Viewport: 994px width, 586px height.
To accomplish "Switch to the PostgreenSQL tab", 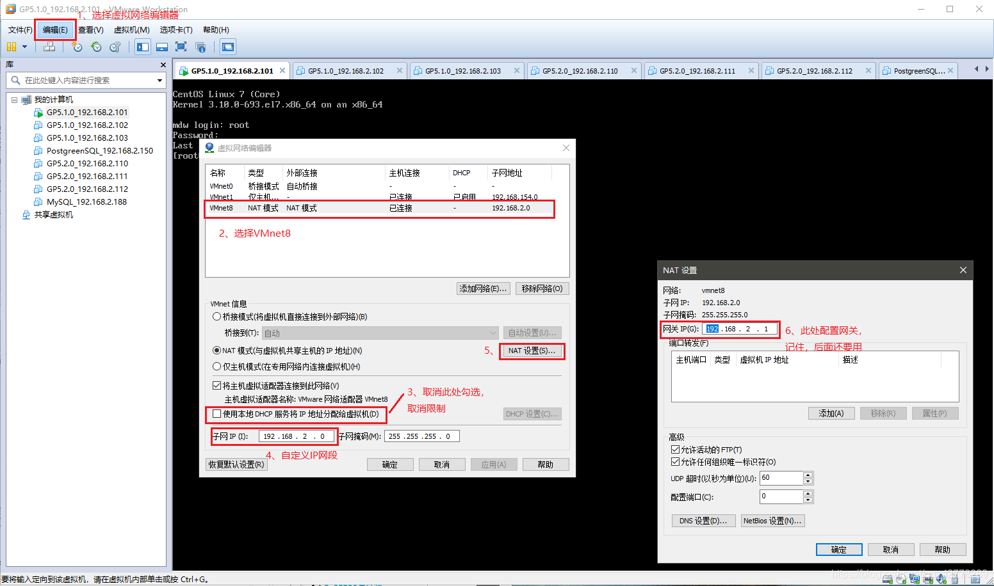I will click(919, 71).
